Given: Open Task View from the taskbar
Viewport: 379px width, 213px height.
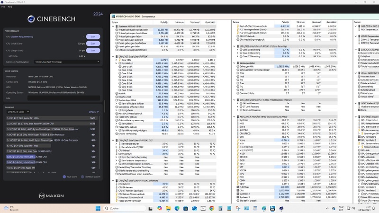Looking at the screenshot, I should 150,208.
